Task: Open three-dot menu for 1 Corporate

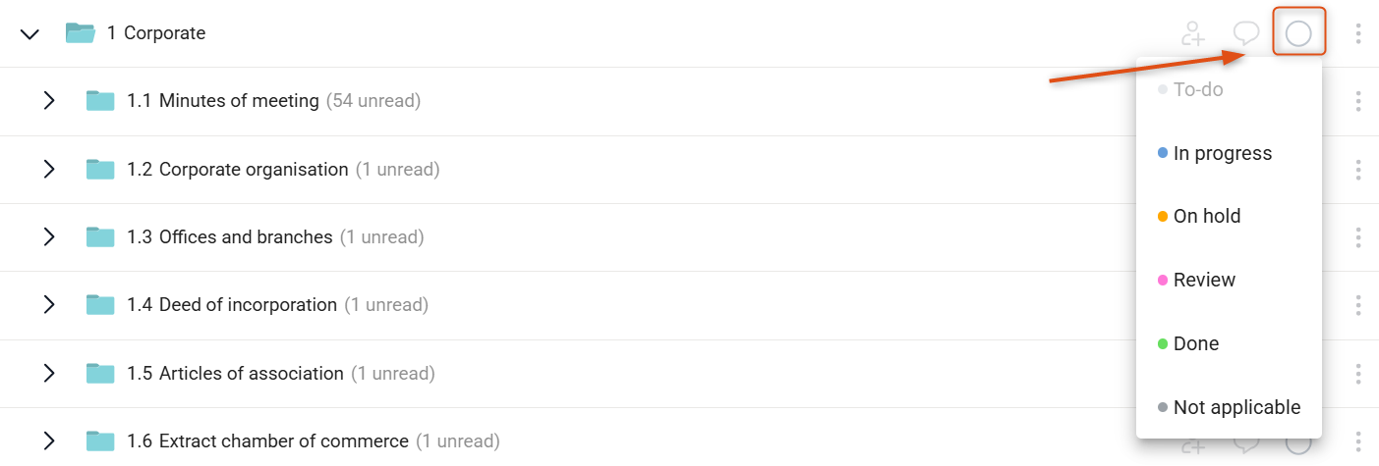Action: [1358, 33]
